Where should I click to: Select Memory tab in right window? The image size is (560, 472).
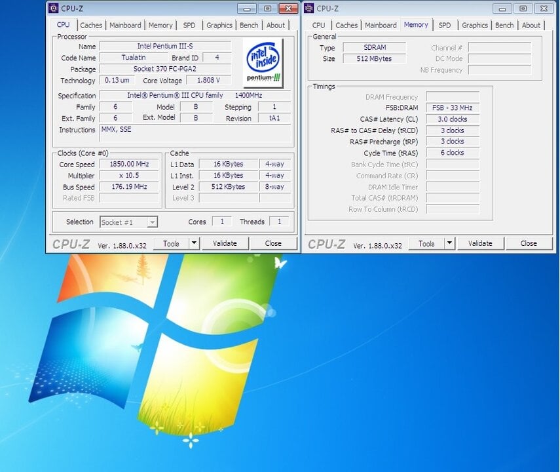[x=416, y=24]
